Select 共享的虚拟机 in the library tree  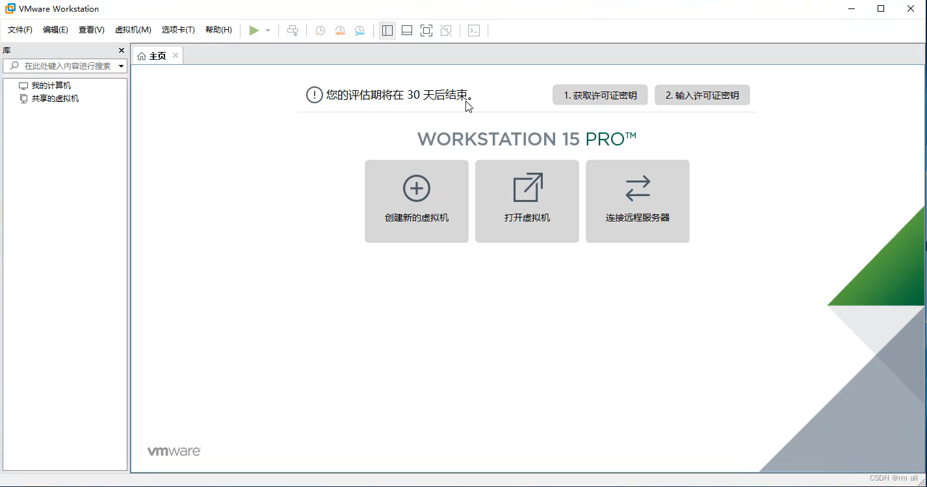pos(49,98)
